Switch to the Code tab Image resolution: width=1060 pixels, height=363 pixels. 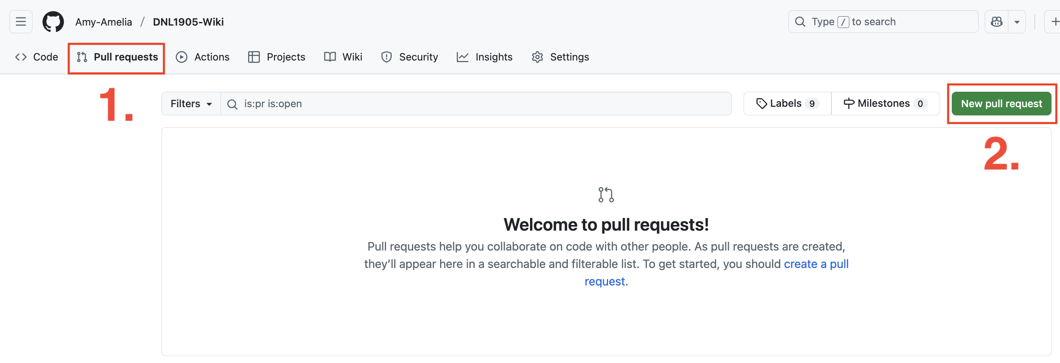coord(37,57)
